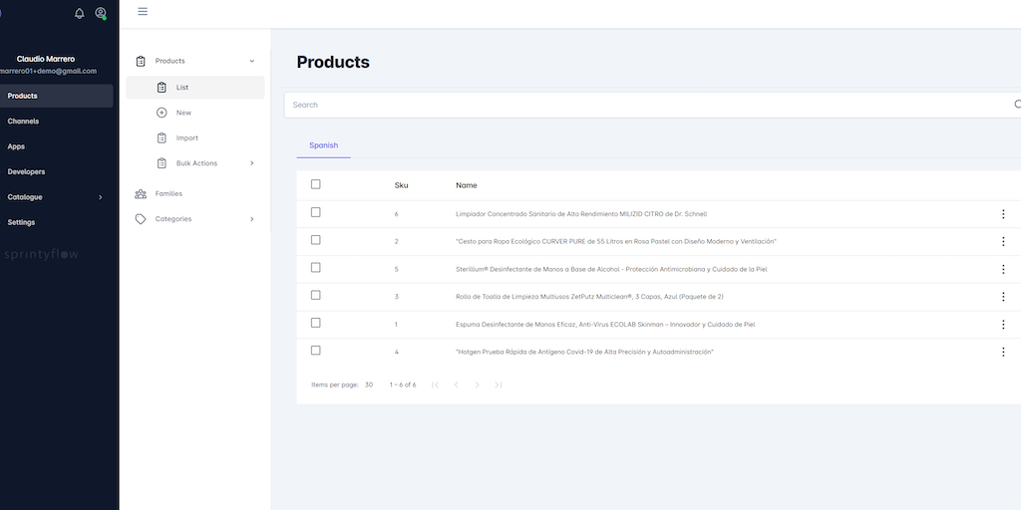Click the Categories tag icon
This screenshot has width=1021, height=510.
click(x=141, y=219)
